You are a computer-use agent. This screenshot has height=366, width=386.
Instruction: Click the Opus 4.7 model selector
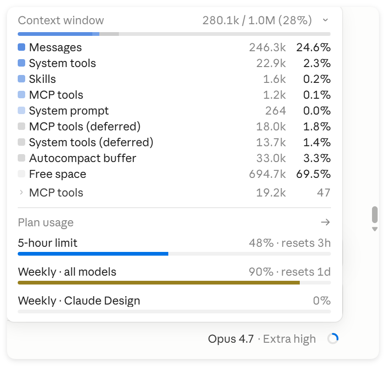tap(262, 339)
